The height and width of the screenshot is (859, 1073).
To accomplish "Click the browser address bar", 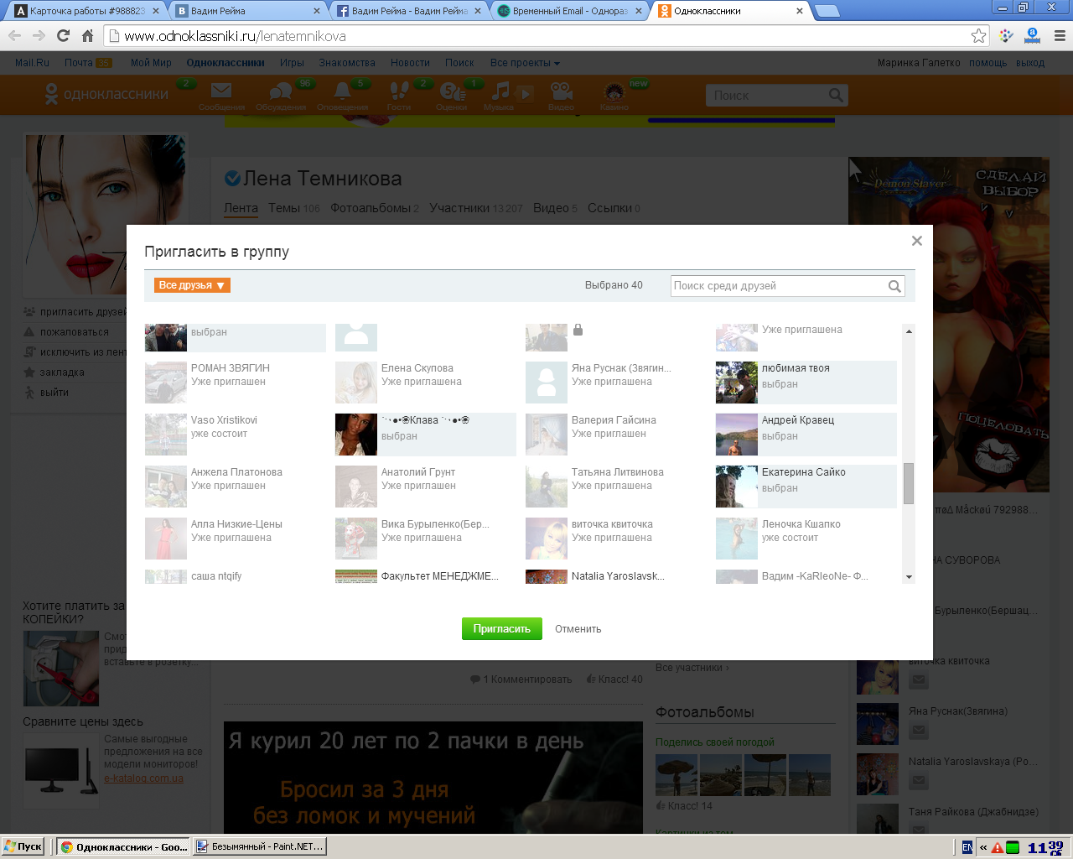I will 536,36.
